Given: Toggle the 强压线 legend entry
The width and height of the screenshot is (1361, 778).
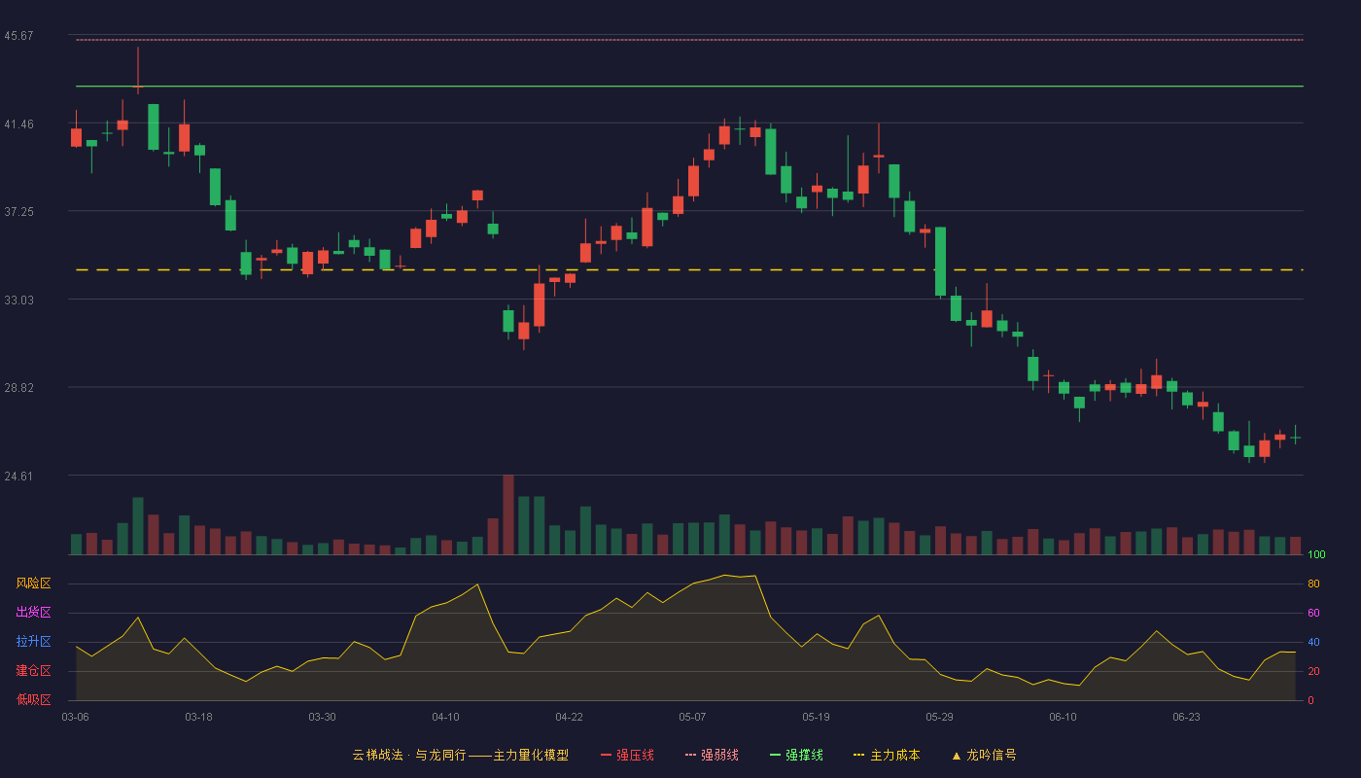Looking at the screenshot, I should coord(627,755).
